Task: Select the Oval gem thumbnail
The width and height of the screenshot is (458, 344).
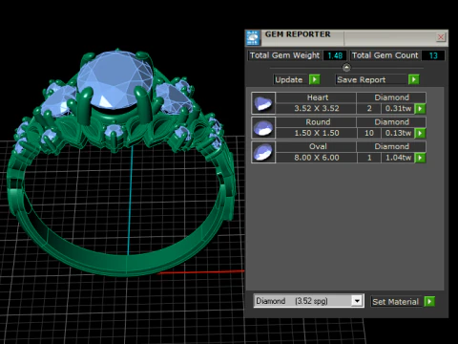Action: [263, 152]
